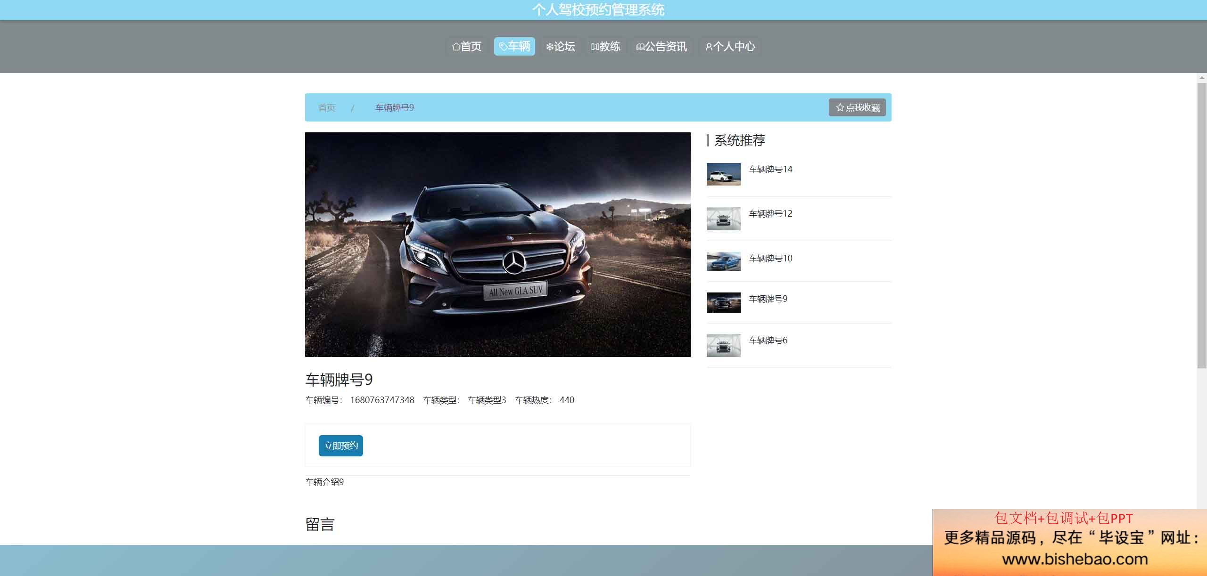
Task: Open recommended item 车辆牌号14
Action: [770, 169]
